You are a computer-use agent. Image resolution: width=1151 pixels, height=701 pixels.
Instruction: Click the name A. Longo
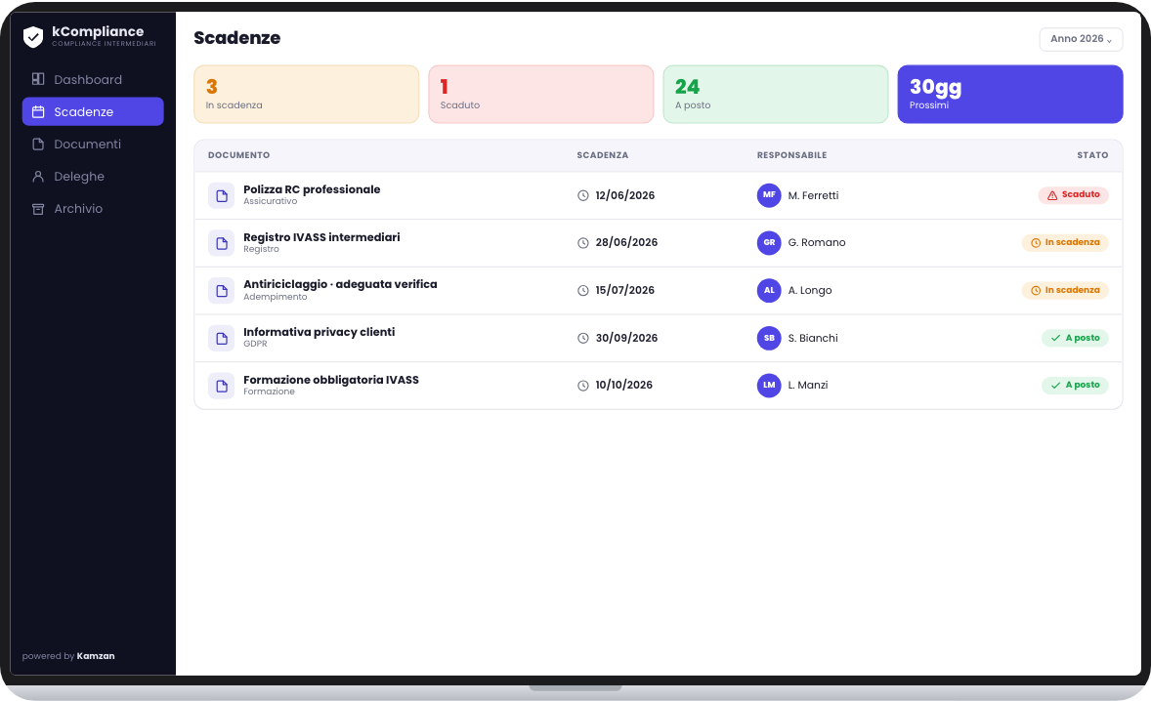(810, 290)
